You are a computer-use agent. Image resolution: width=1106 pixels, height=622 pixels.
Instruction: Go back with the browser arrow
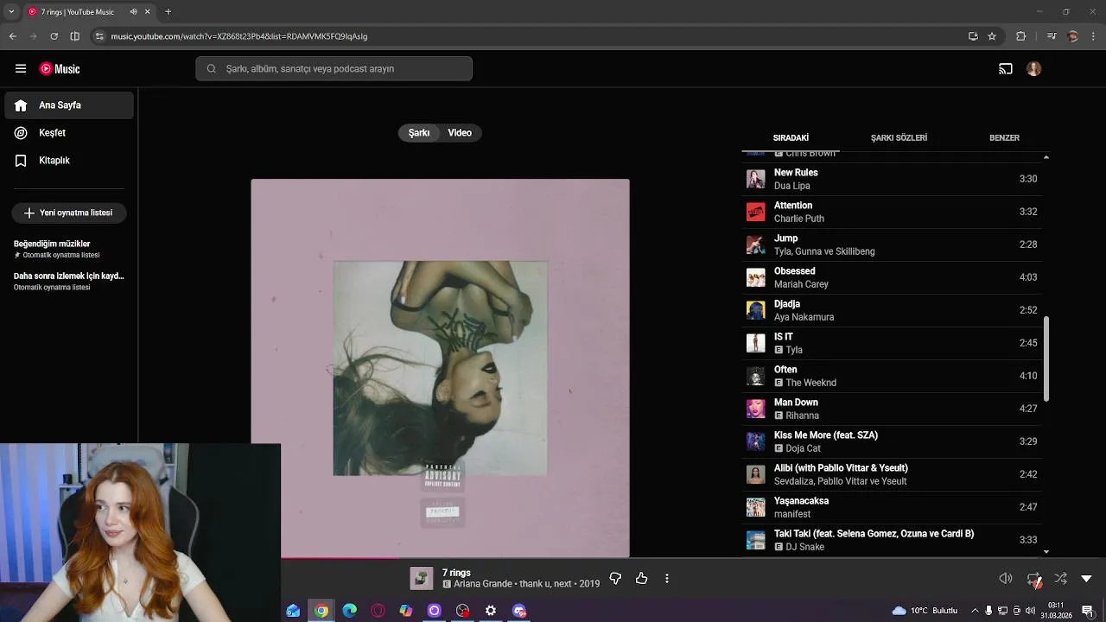click(x=13, y=36)
